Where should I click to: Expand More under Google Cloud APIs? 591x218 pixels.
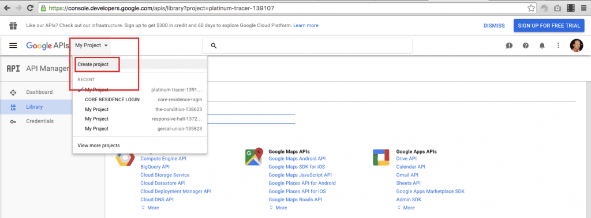point(150,208)
